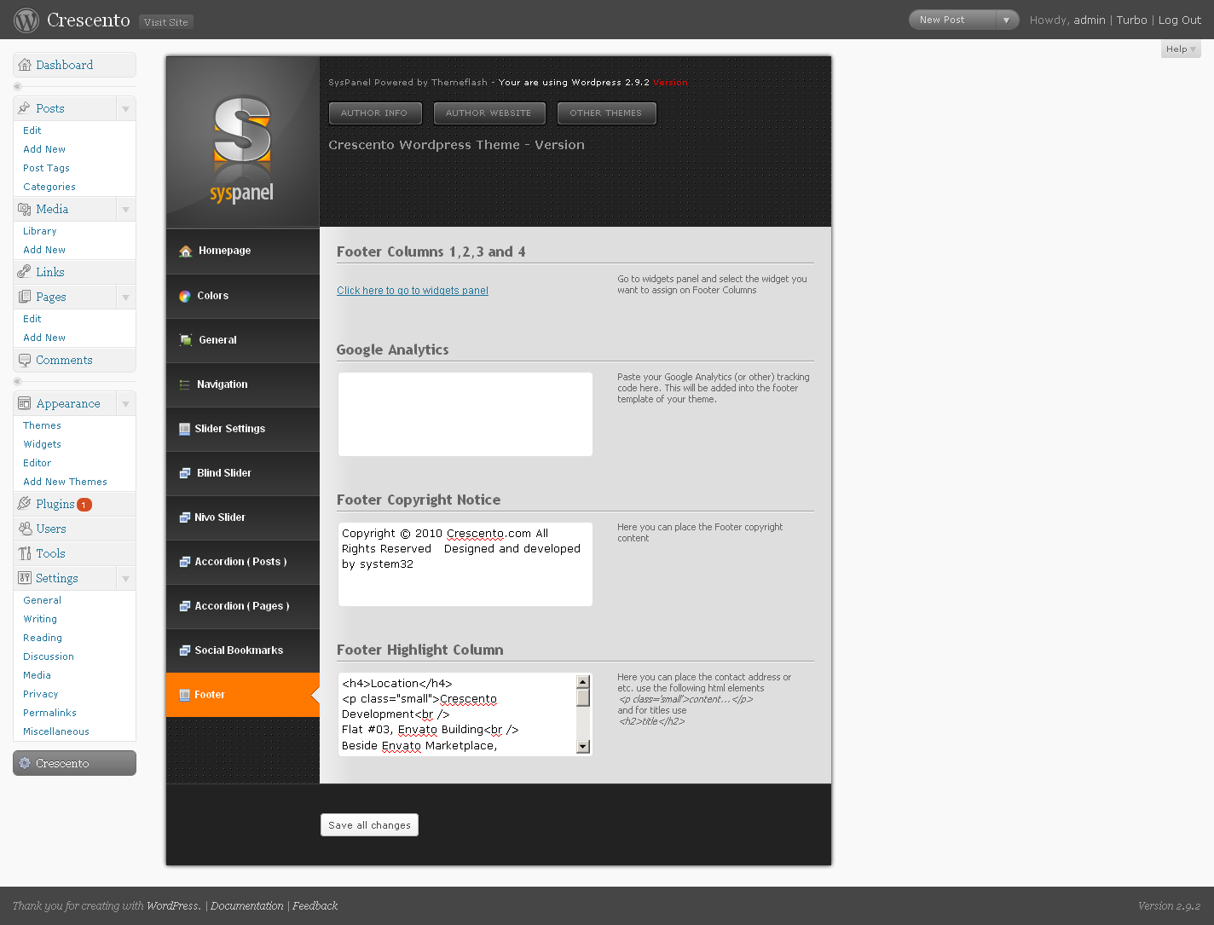Click the Blind Slider icon
1214x925 pixels.
point(185,473)
